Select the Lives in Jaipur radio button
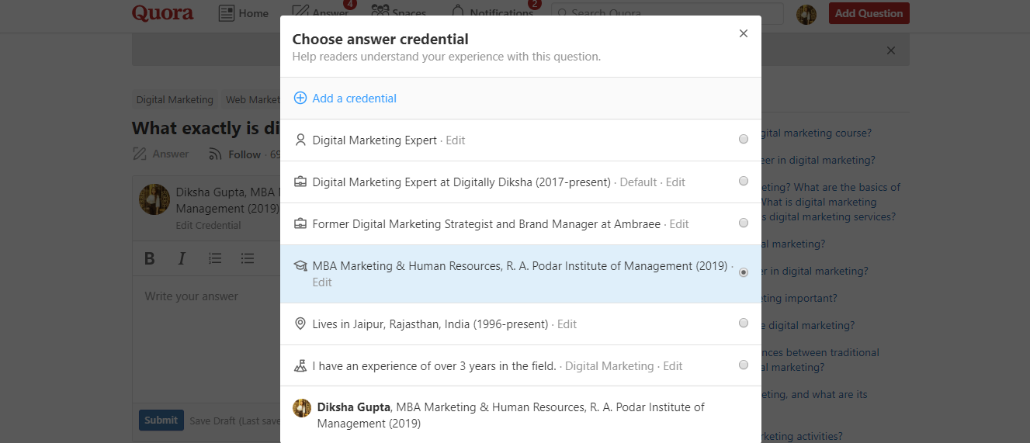 click(x=744, y=324)
